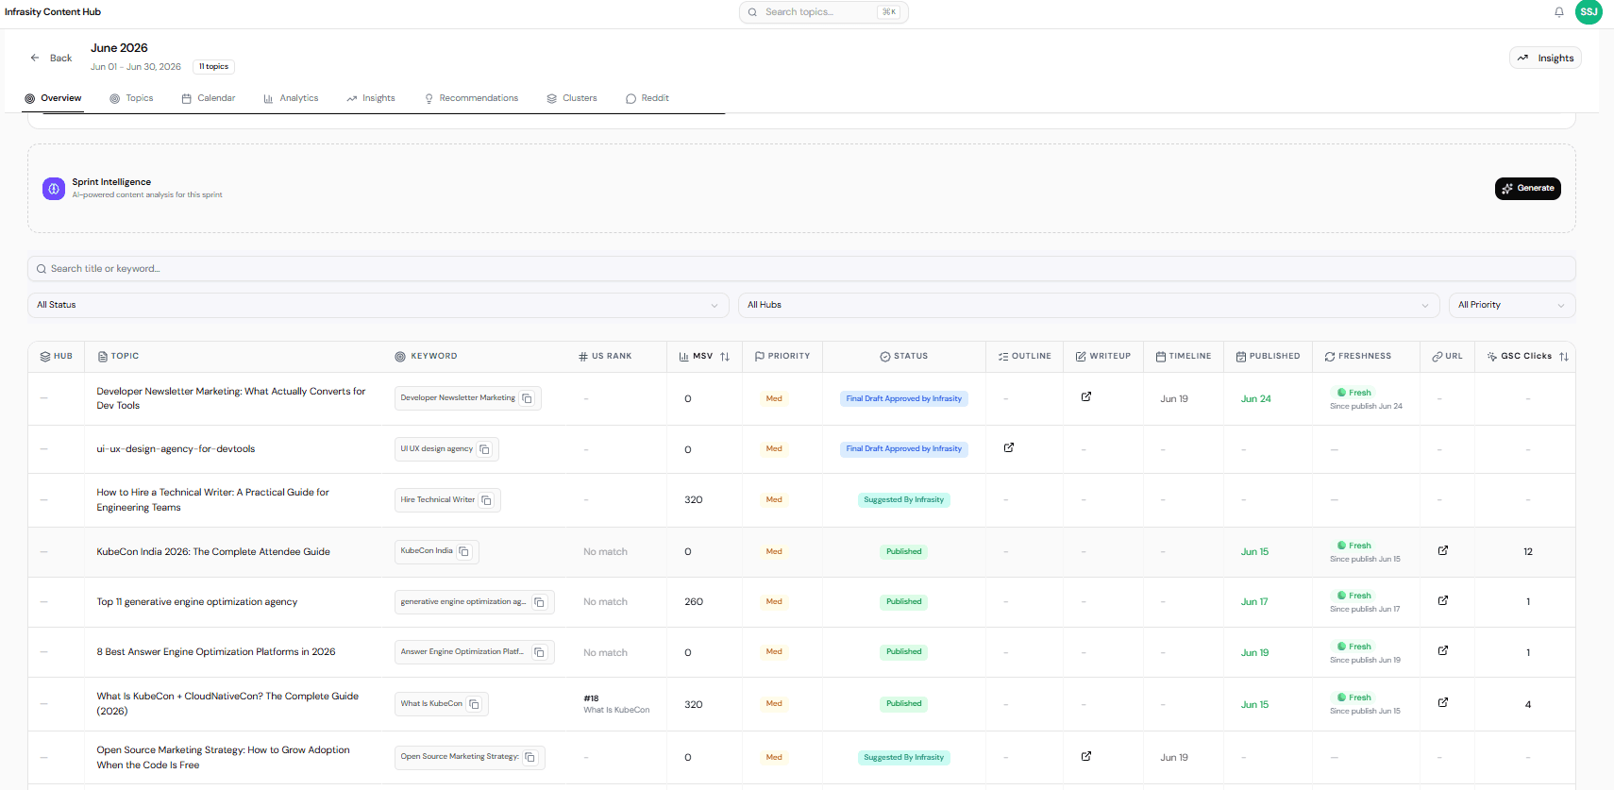This screenshot has height=790, width=1614.
Task: Open URL link for Top 11 generative engine row
Action: (1443, 600)
